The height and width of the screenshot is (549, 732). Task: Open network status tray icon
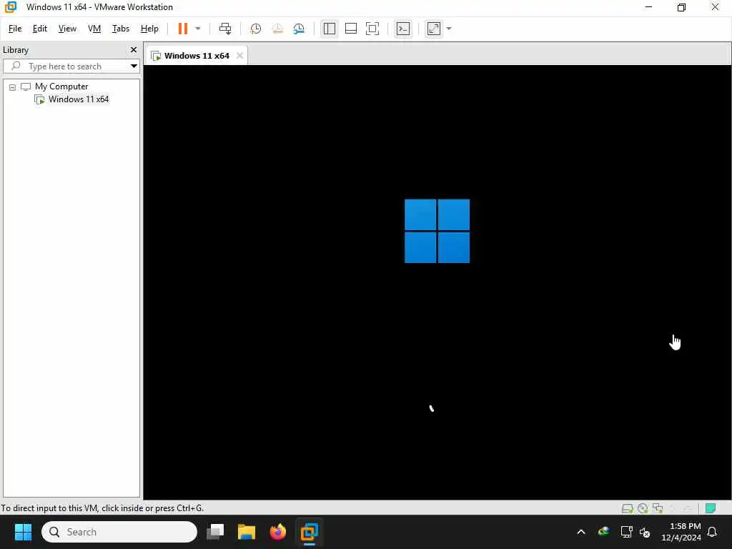click(626, 532)
